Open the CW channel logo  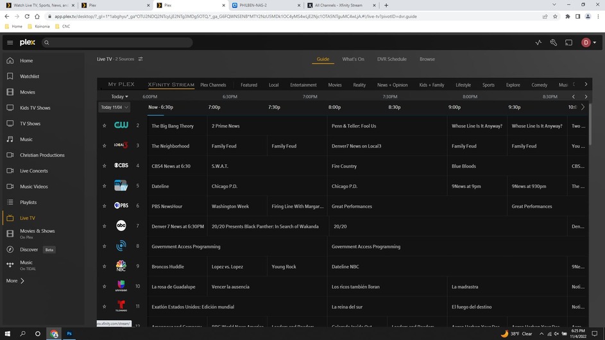tap(121, 125)
